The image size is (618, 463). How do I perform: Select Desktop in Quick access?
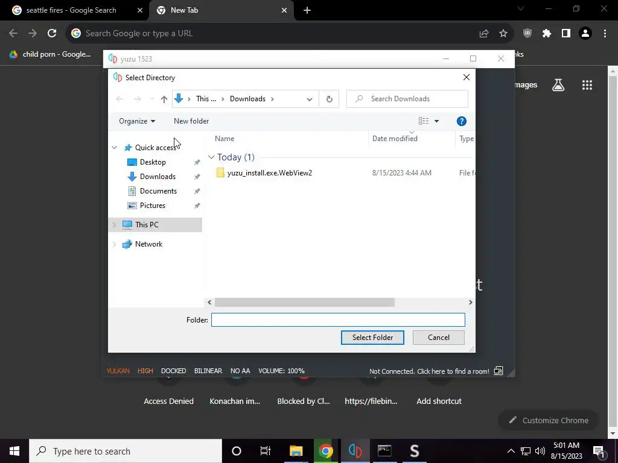(153, 162)
